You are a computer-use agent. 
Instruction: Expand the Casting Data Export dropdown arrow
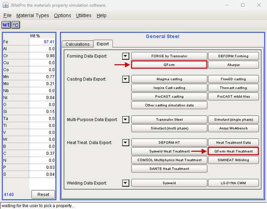(126, 79)
